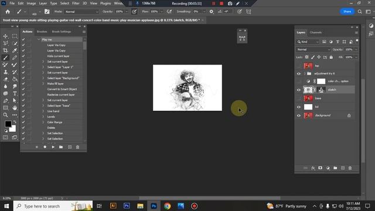This screenshot has height=211, width=375.
Task: Toggle visibility of top layer
Action: coord(299,66)
